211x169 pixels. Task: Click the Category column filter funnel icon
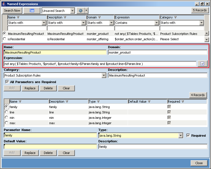click(x=175, y=17)
